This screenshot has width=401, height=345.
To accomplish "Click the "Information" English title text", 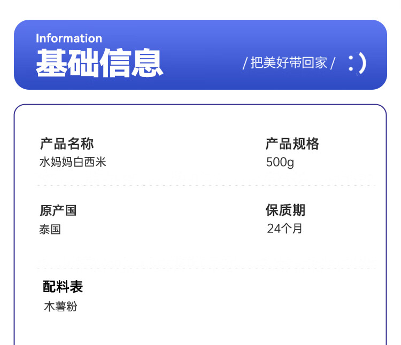I will pyautogui.click(x=69, y=38).
